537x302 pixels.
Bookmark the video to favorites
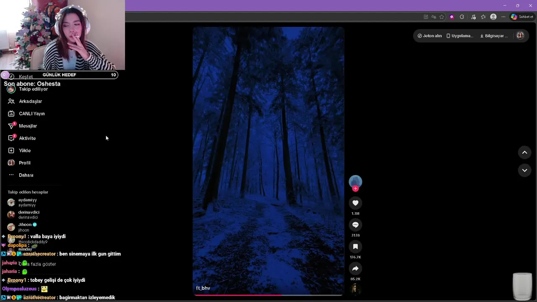[x=355, y=247]
